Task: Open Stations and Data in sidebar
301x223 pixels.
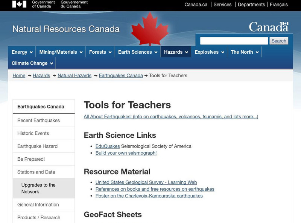Action: point(44,172)
